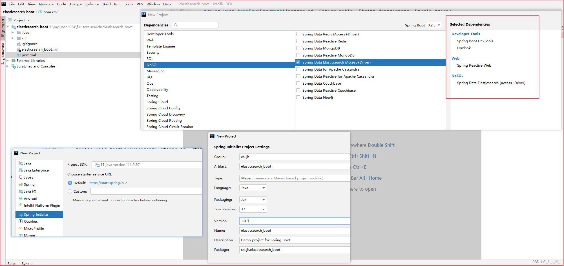The width and height of the screenshot is (564, 266).
Task: Open the start.spring.io link
Action: pyautogui.click(x=107, y=183)
